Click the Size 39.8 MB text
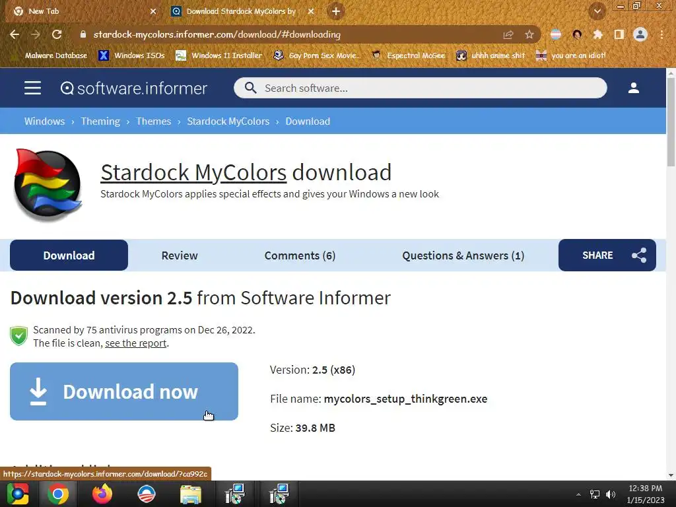Viewport: 676px width, 507px height. pyautogui.click(x=302, y=428)
